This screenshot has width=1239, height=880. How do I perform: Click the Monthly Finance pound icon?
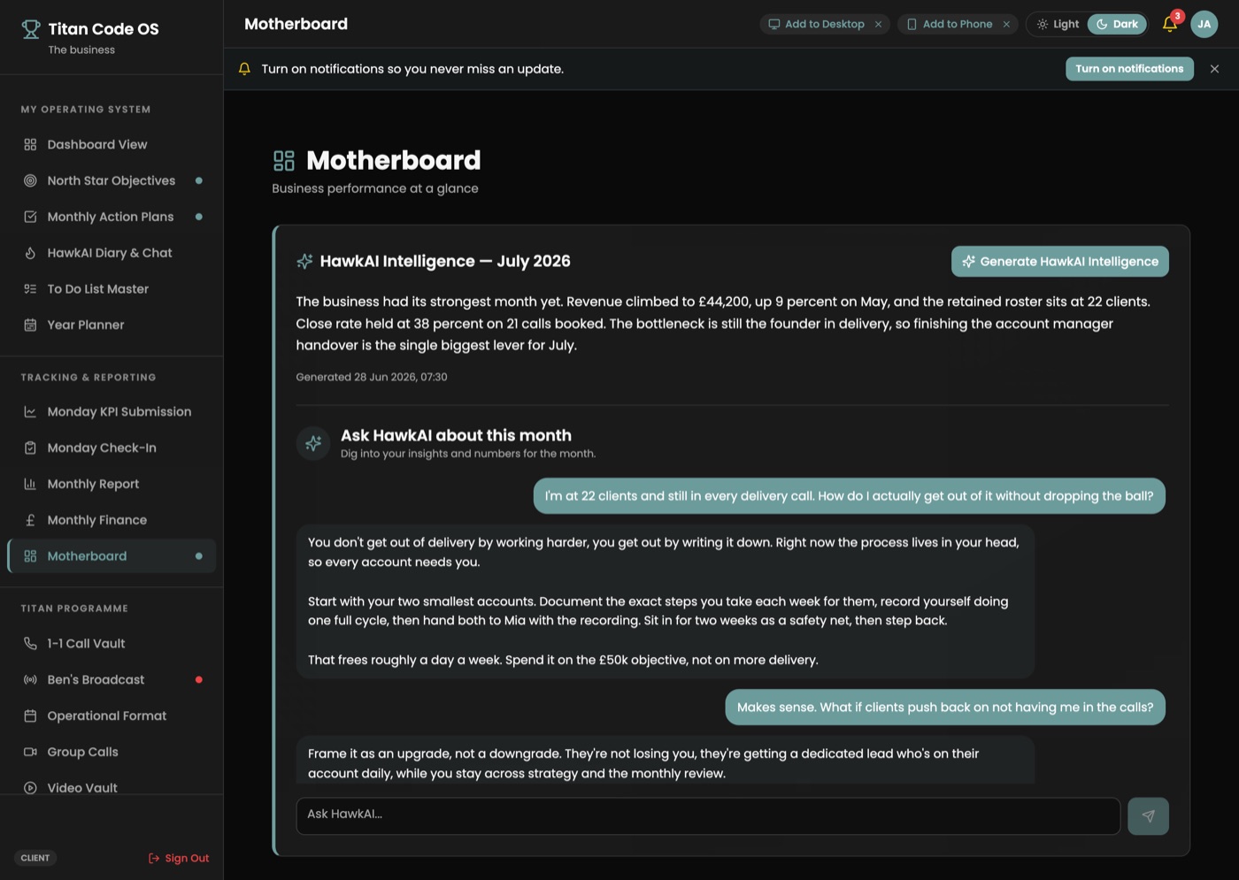tap(30, 520)
